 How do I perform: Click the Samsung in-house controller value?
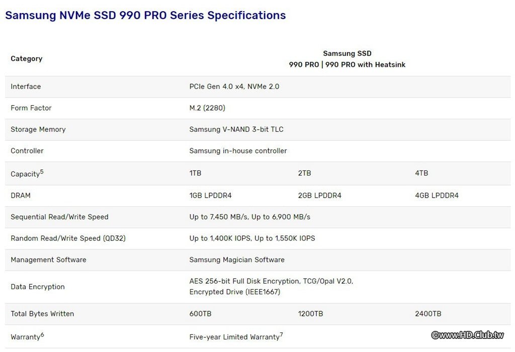pyautogui.click(x=238, y=151)
